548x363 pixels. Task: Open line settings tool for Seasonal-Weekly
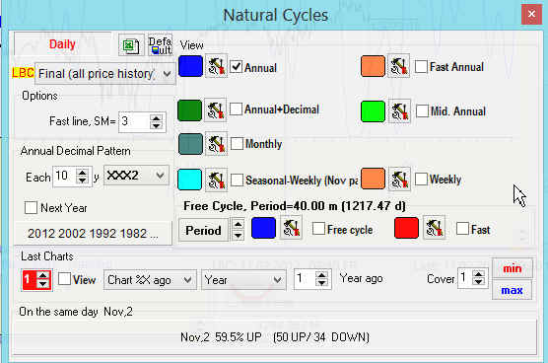click(216, 180)
